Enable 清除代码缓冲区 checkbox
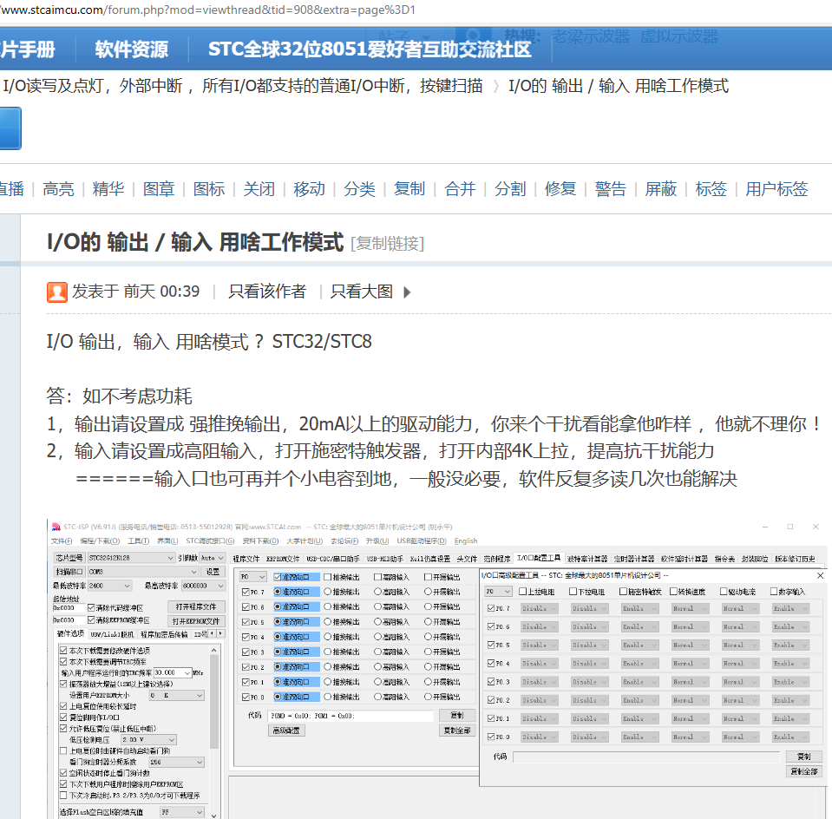The height and width of the screenshot is (819, 832). 91,608
